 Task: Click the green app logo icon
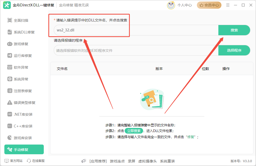pos(7,5)
